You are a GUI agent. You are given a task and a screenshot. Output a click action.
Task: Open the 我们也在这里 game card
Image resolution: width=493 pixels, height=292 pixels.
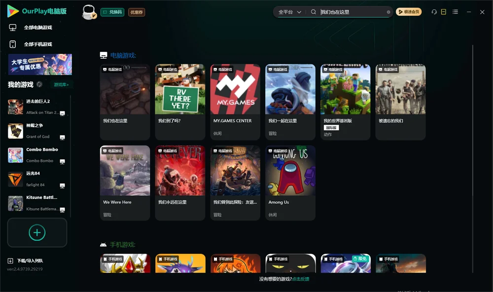point(125,102)
